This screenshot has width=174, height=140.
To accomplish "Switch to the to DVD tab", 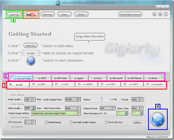I will [x=42, y=78].
